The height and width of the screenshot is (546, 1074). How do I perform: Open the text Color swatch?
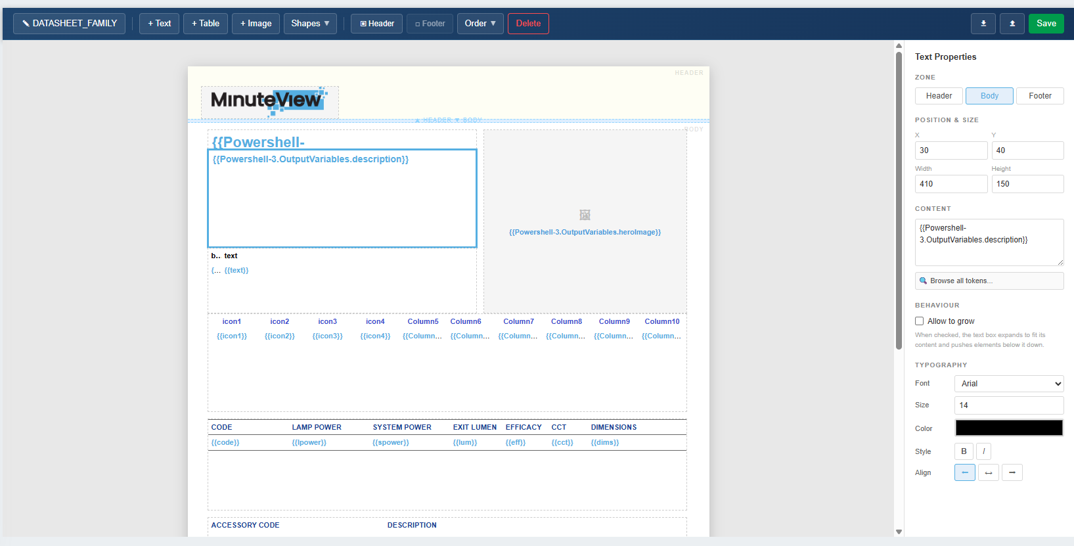click(1009, 428)
